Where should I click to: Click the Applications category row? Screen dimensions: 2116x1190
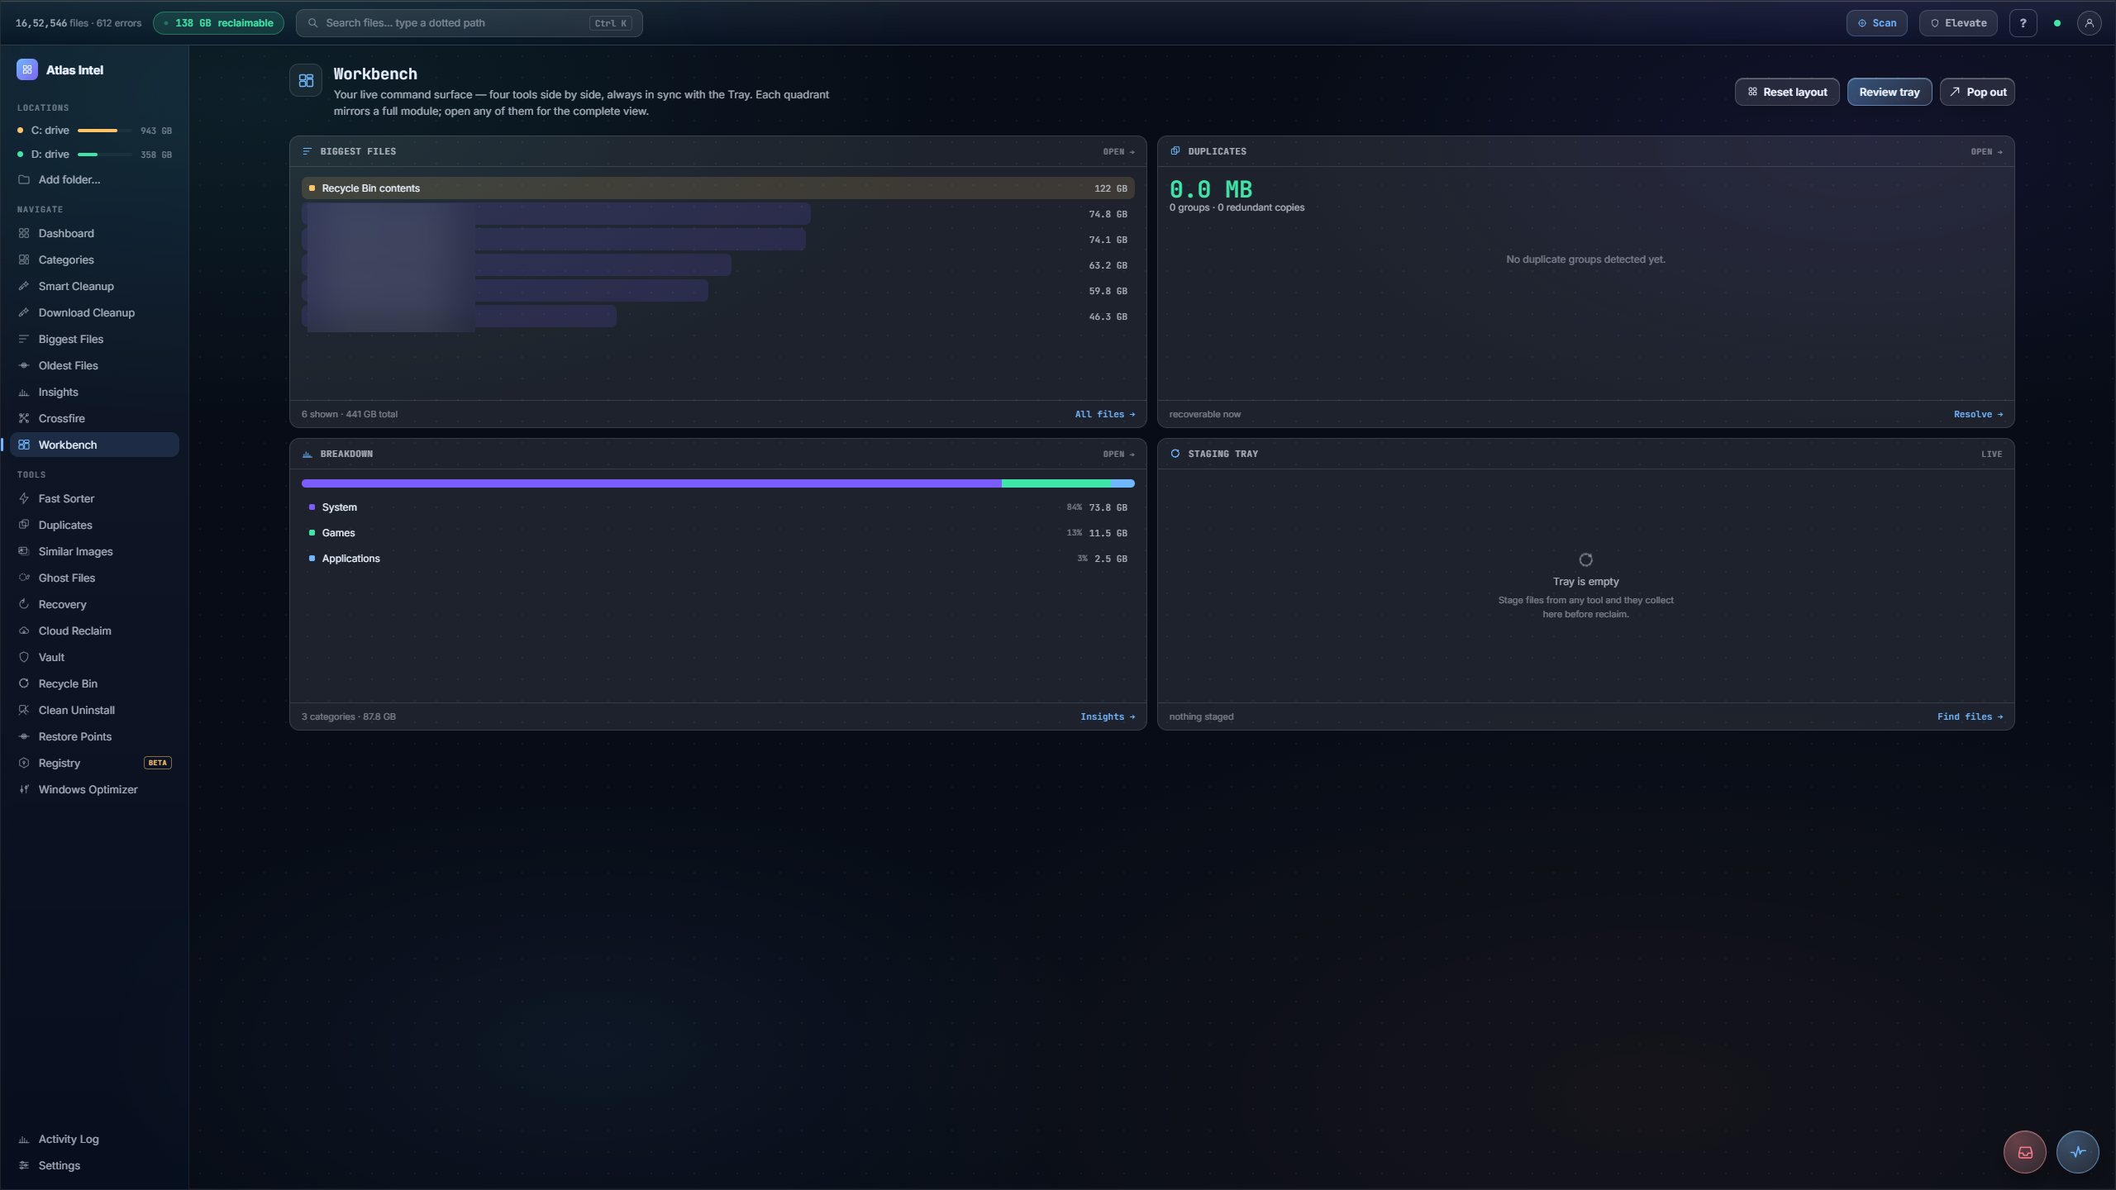point(717,559)
